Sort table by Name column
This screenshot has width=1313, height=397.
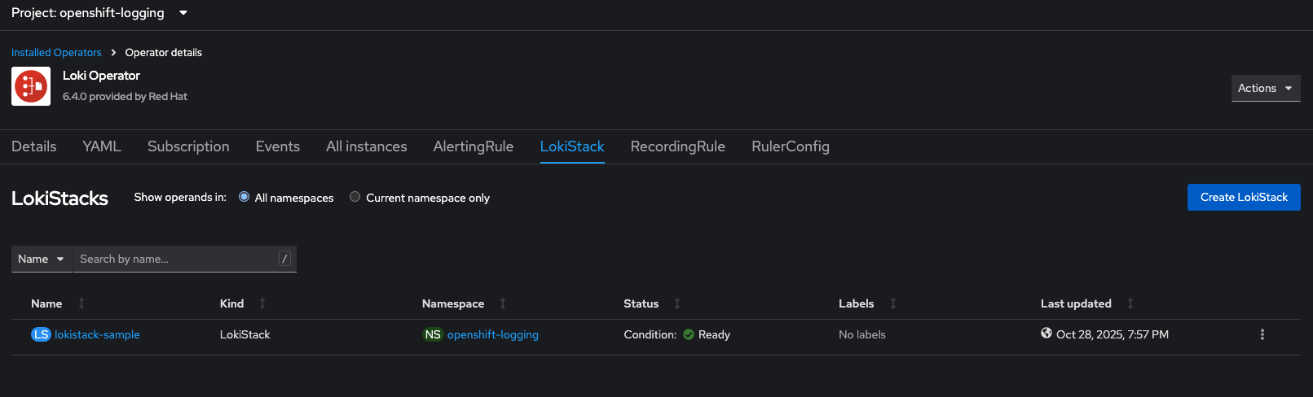tap(47, 303)
